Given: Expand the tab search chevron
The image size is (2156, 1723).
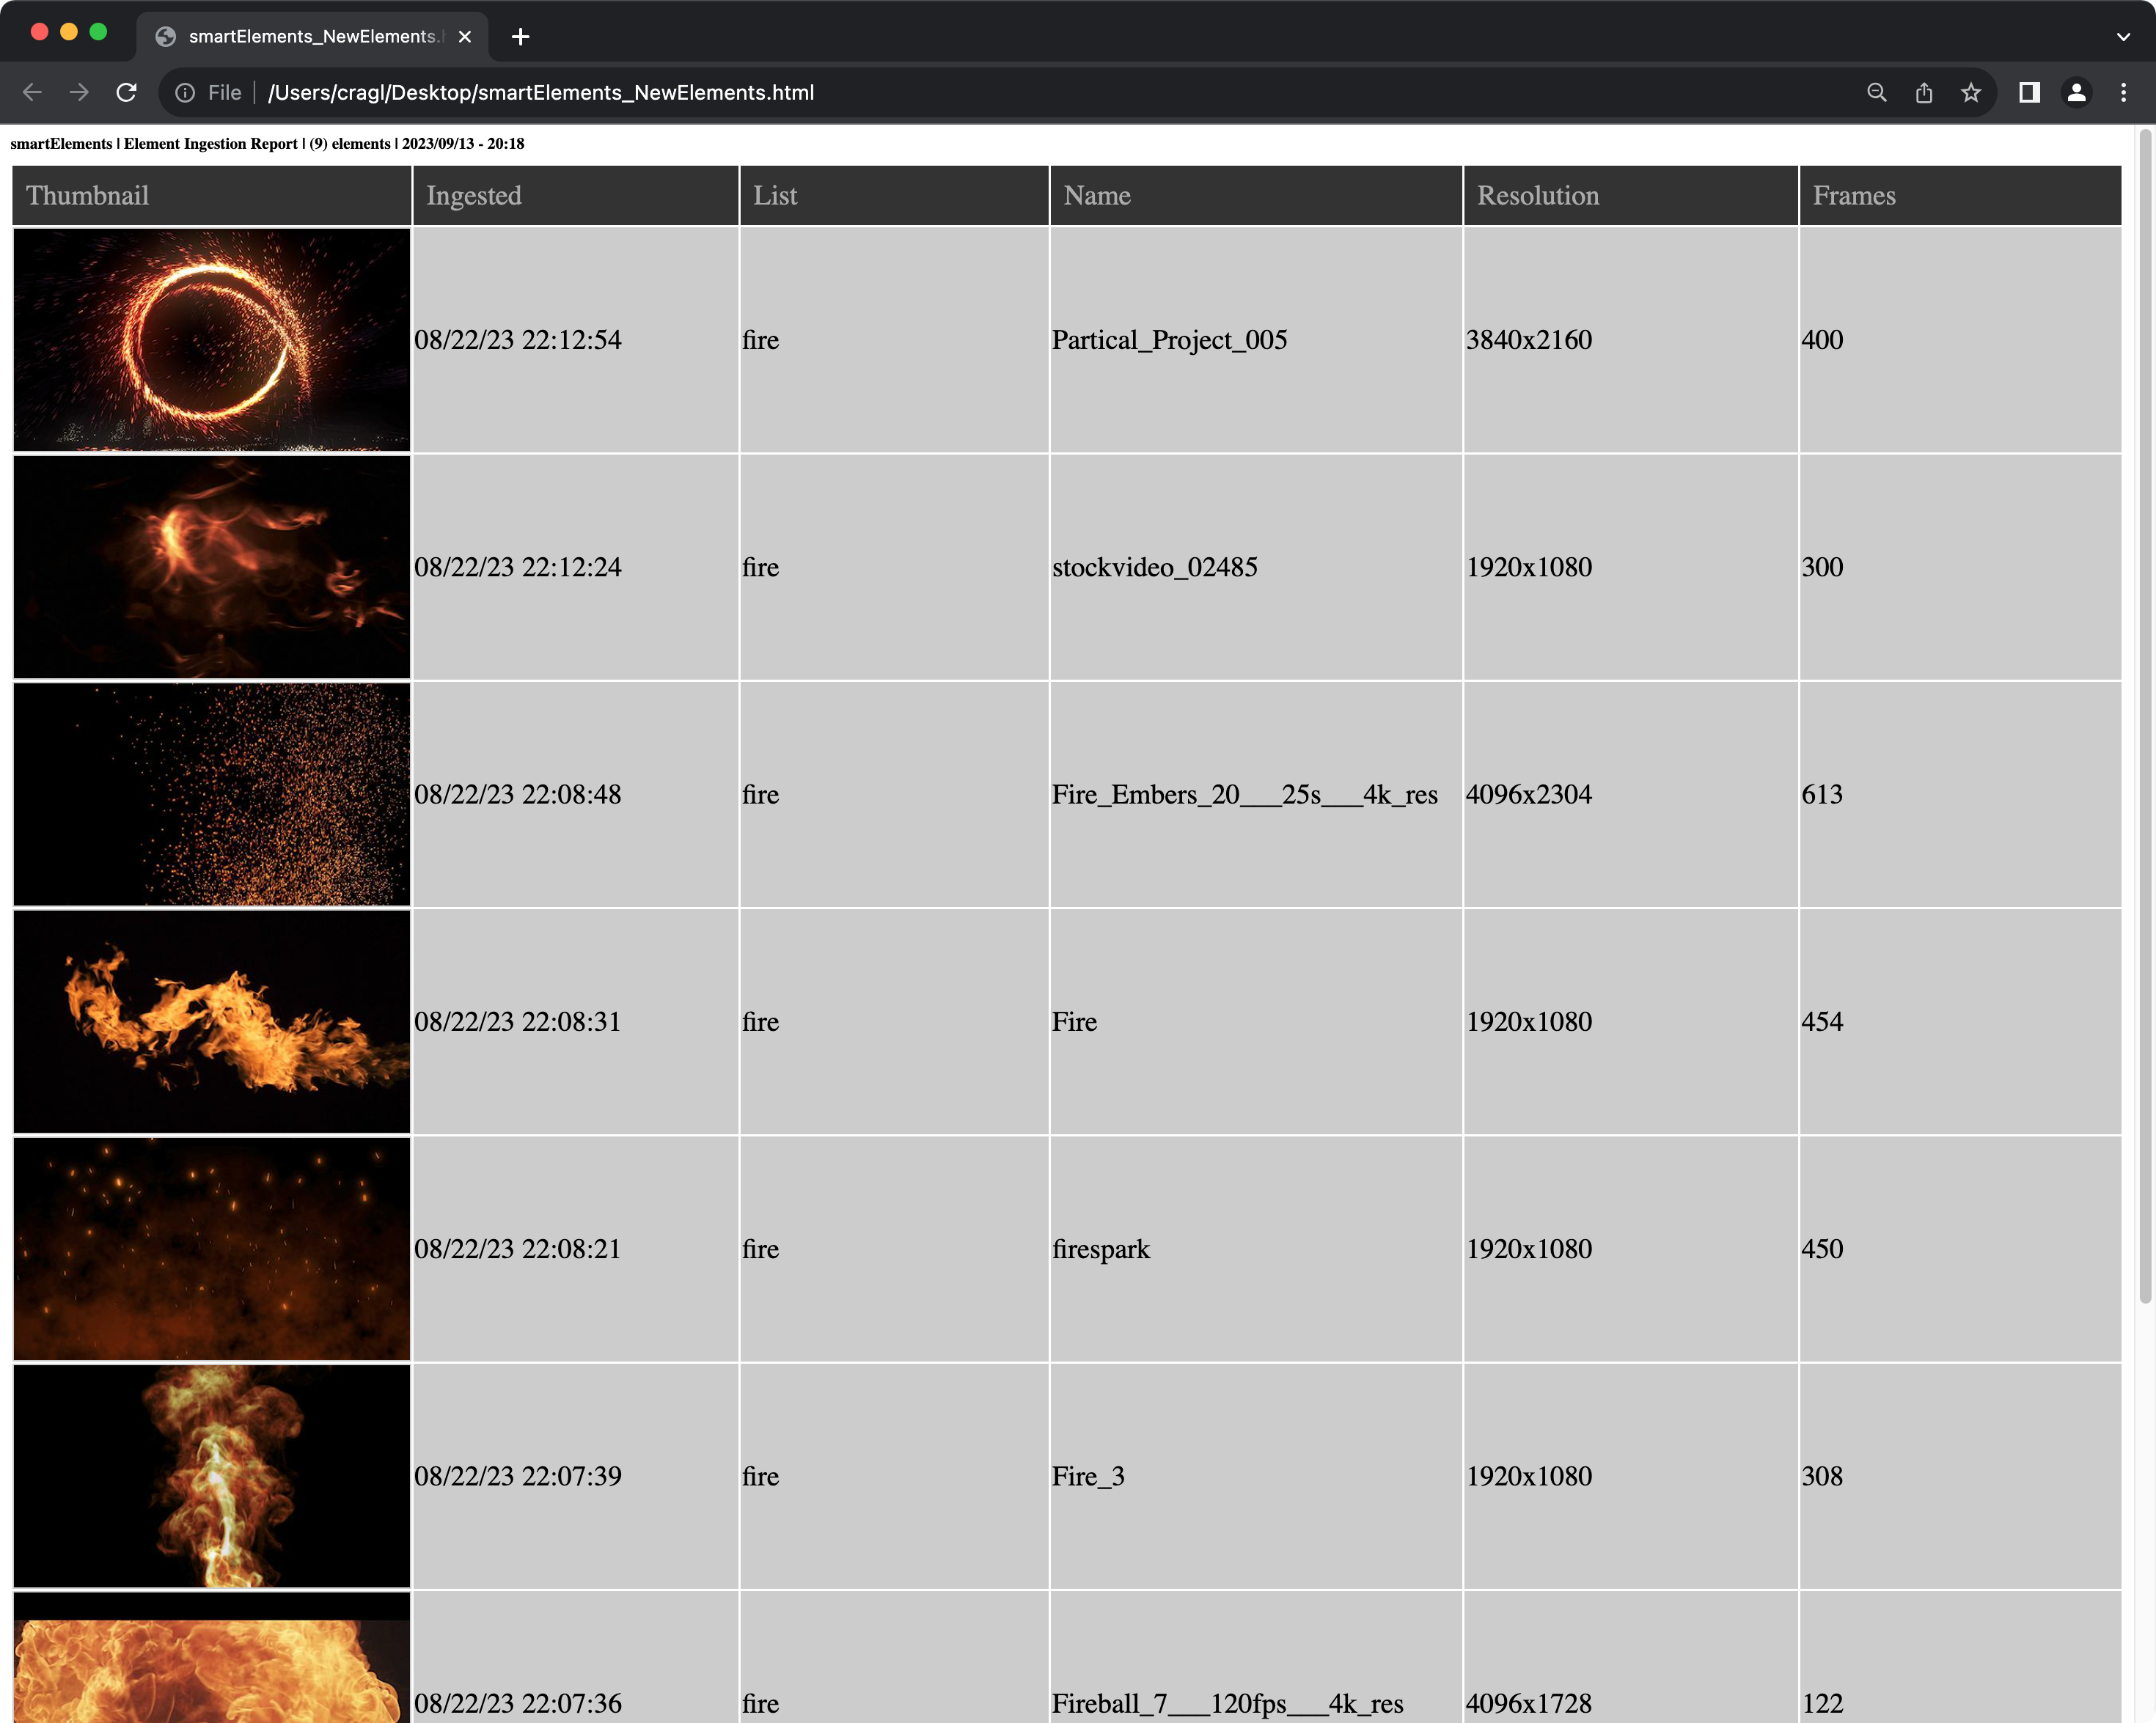Looking at the screenshot, I should (x=2123, y=37).
